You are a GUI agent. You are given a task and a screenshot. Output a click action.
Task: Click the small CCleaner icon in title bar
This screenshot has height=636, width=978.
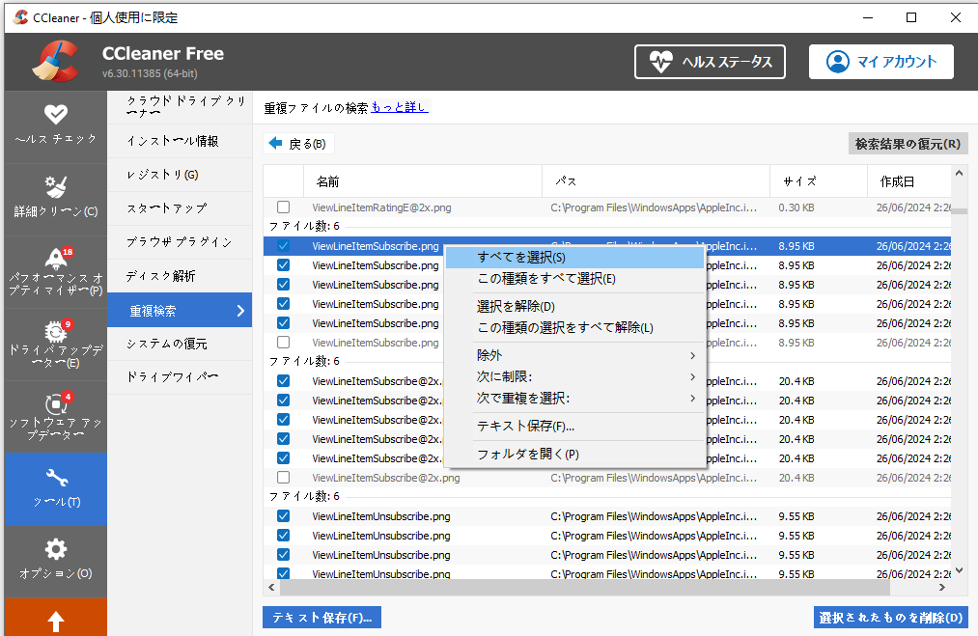point(20,16)
